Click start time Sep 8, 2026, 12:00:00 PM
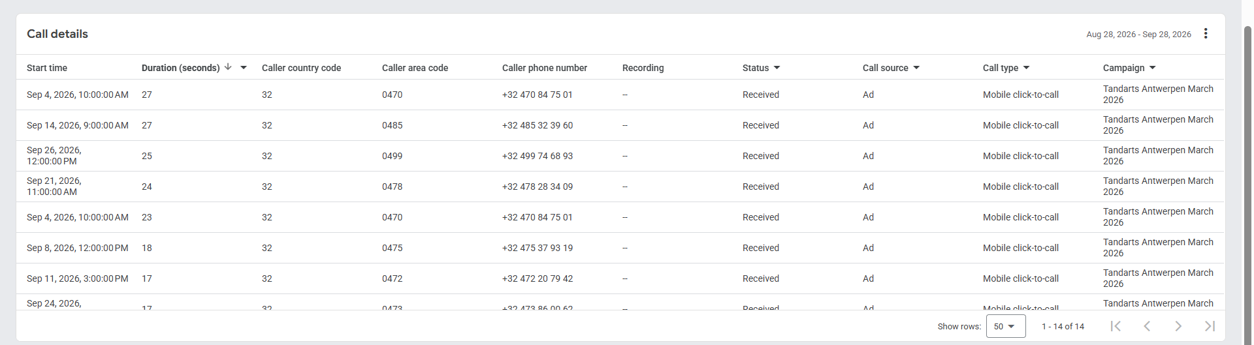This screenshot has width=1254, height=345. [78, 248]
